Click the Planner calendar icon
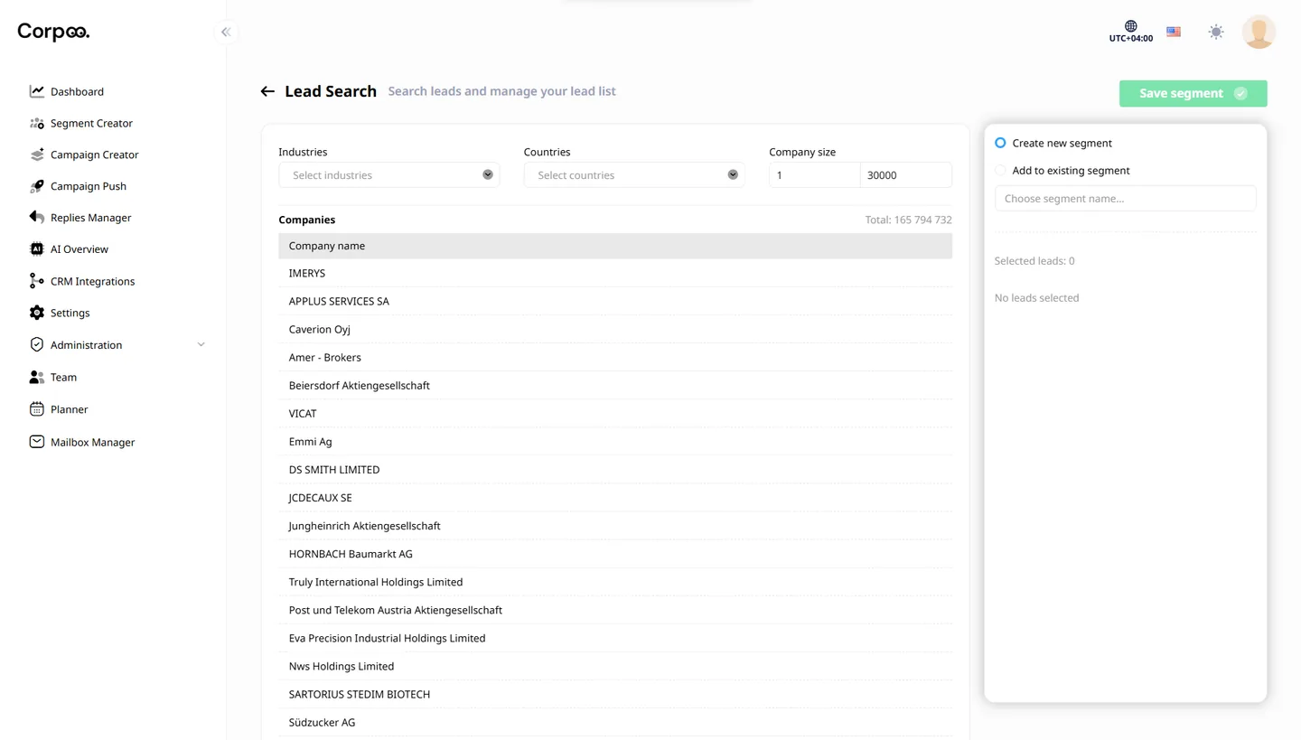1301x740 pixels. coord(36,409)
